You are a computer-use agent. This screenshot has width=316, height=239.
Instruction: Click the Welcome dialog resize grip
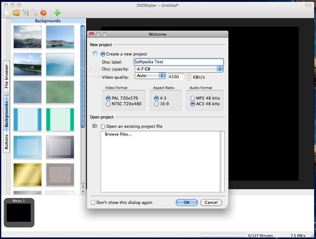click(x=226, y=206)
